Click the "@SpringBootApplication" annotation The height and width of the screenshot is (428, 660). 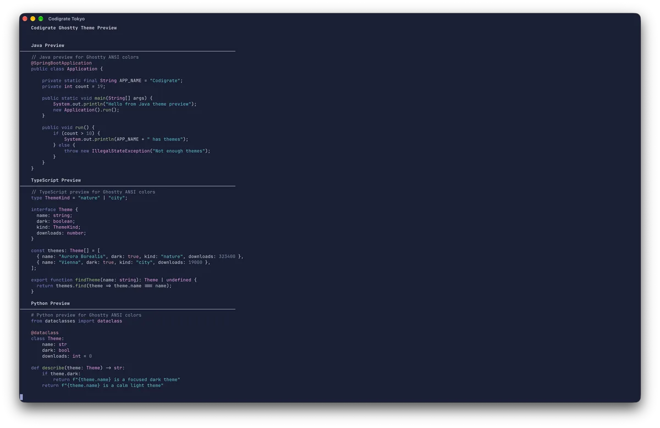click(x=62, y=63)
